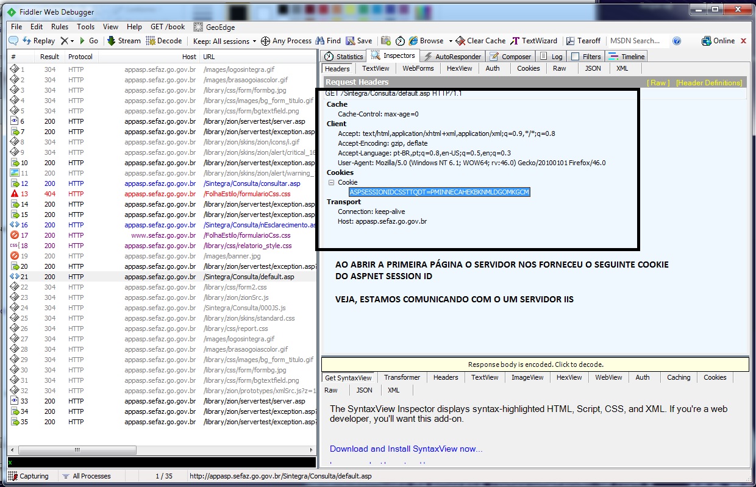756x487 pixels.
Task: Click the Tearoff toolbar button
Action: coord(583,41)
